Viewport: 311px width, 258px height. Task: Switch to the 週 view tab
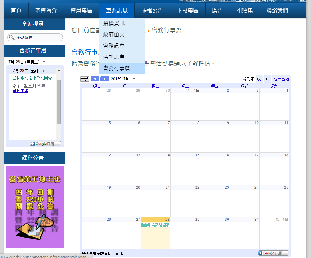pos(259,79)
